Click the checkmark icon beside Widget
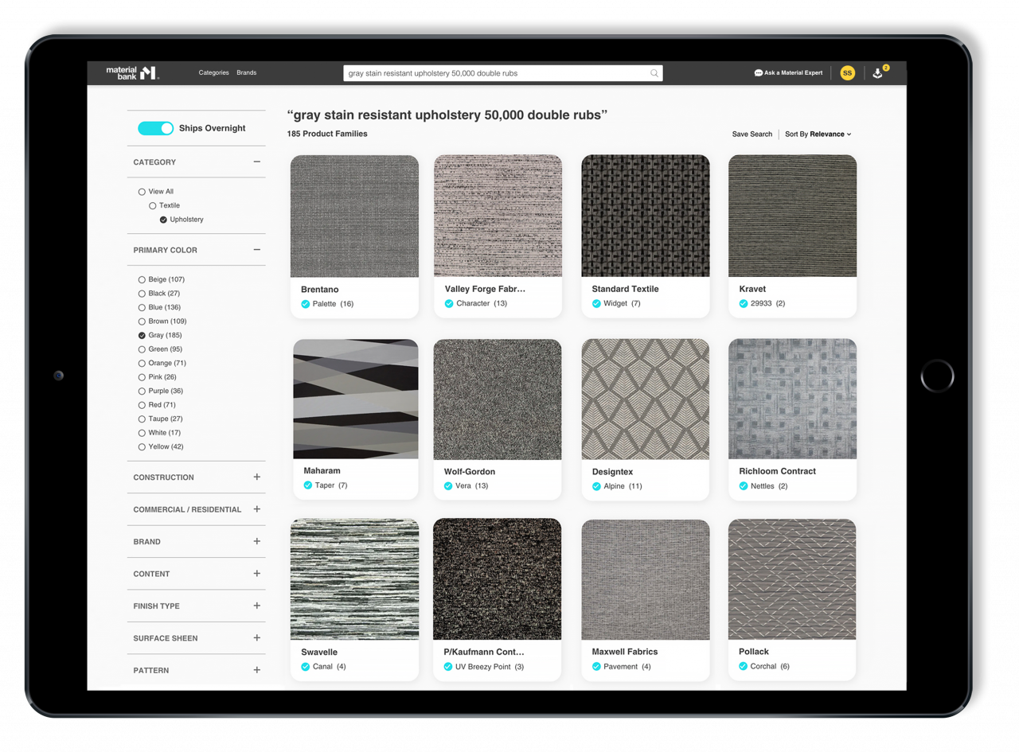The image size is (1019, 752). point(596,304)
